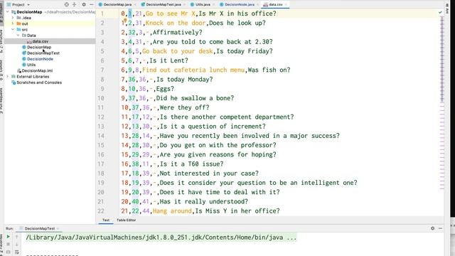The width and height of the screenshot is (455, 256).
Task: Select the DecisionMapTest run tab
Action: [x=40, y=228]
